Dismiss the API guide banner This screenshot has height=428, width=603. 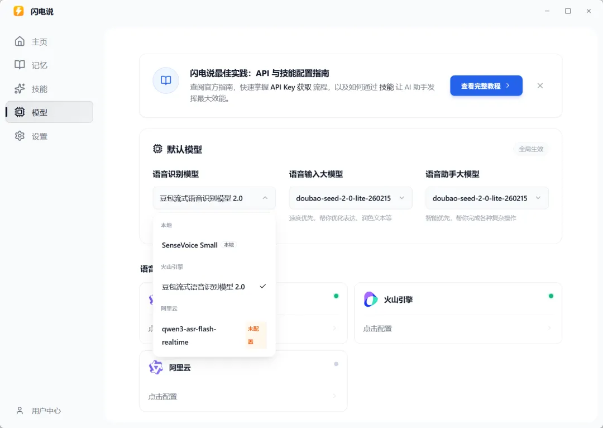[x=540, y=85]
